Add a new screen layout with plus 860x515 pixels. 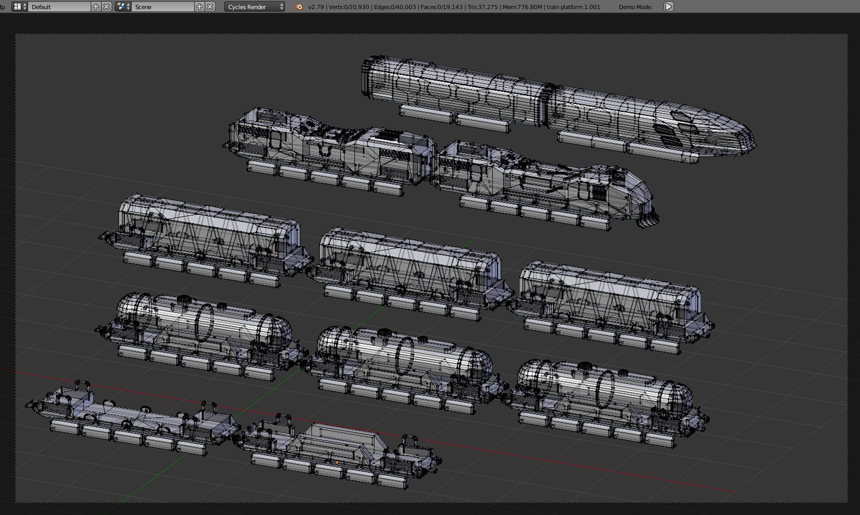point(96,7)
